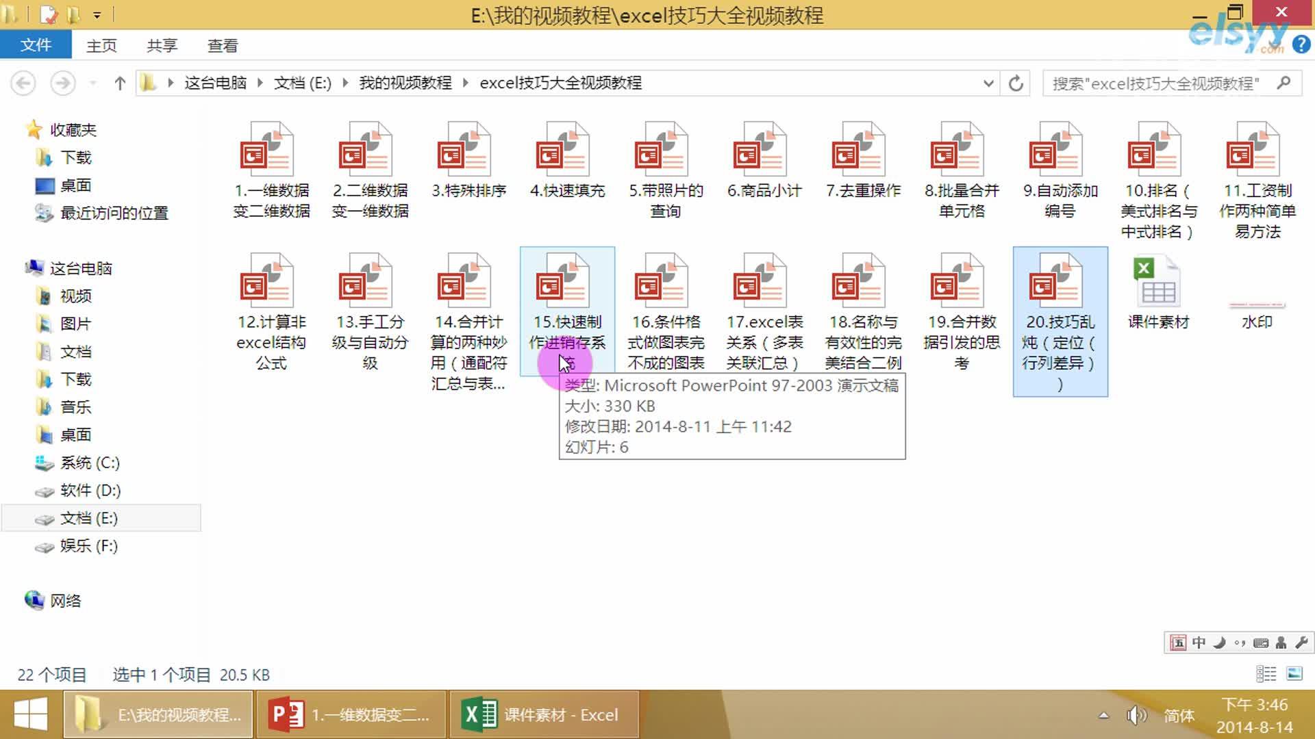Refresh the current folder view
The image size is (1315, 739).
point(1016,83)
